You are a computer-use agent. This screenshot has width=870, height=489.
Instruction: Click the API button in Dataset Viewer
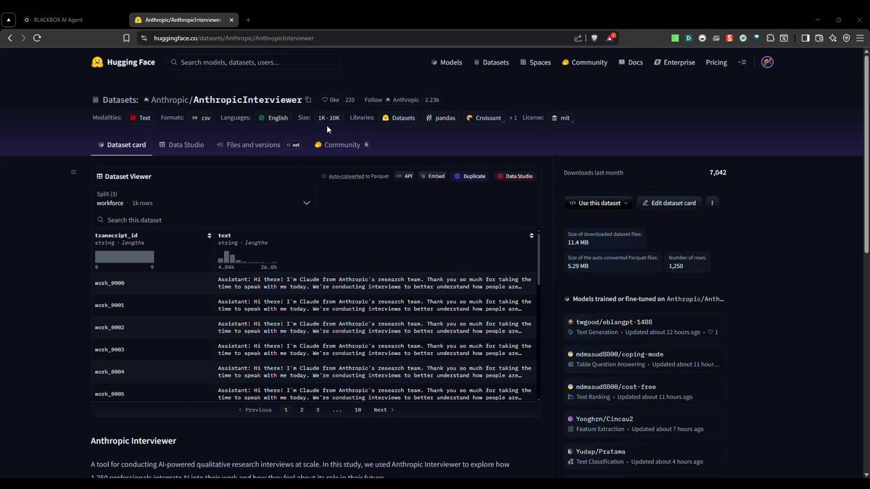pos(405,176)
